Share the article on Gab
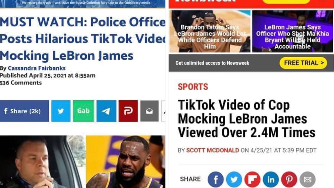Image resolution: width=334 pixels, height=188 pixels. click(x=83, y=111)
